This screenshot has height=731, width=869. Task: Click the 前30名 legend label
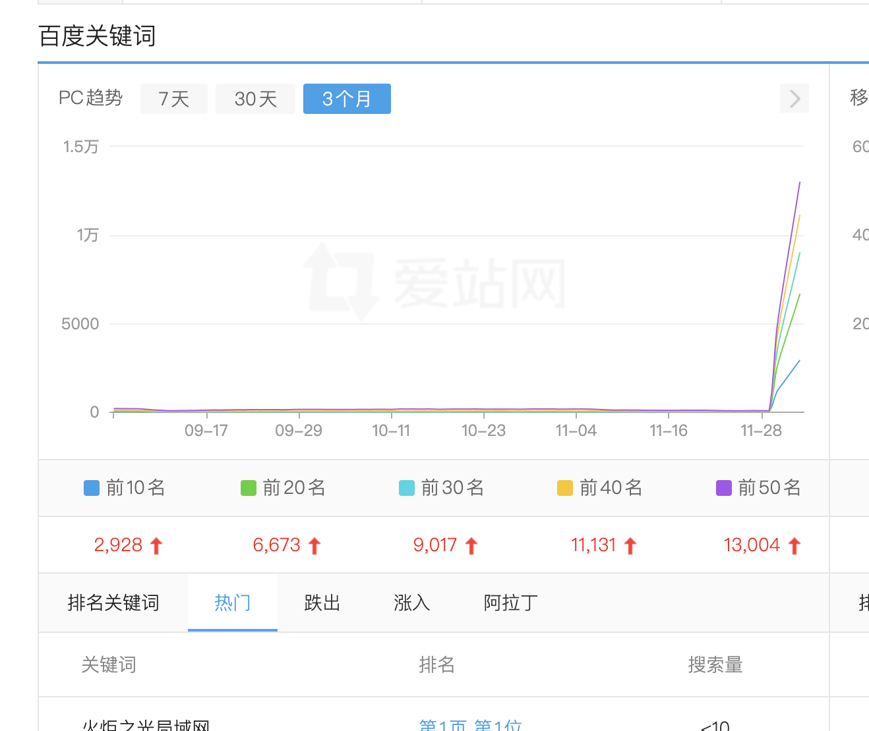[x=452, y=488]
